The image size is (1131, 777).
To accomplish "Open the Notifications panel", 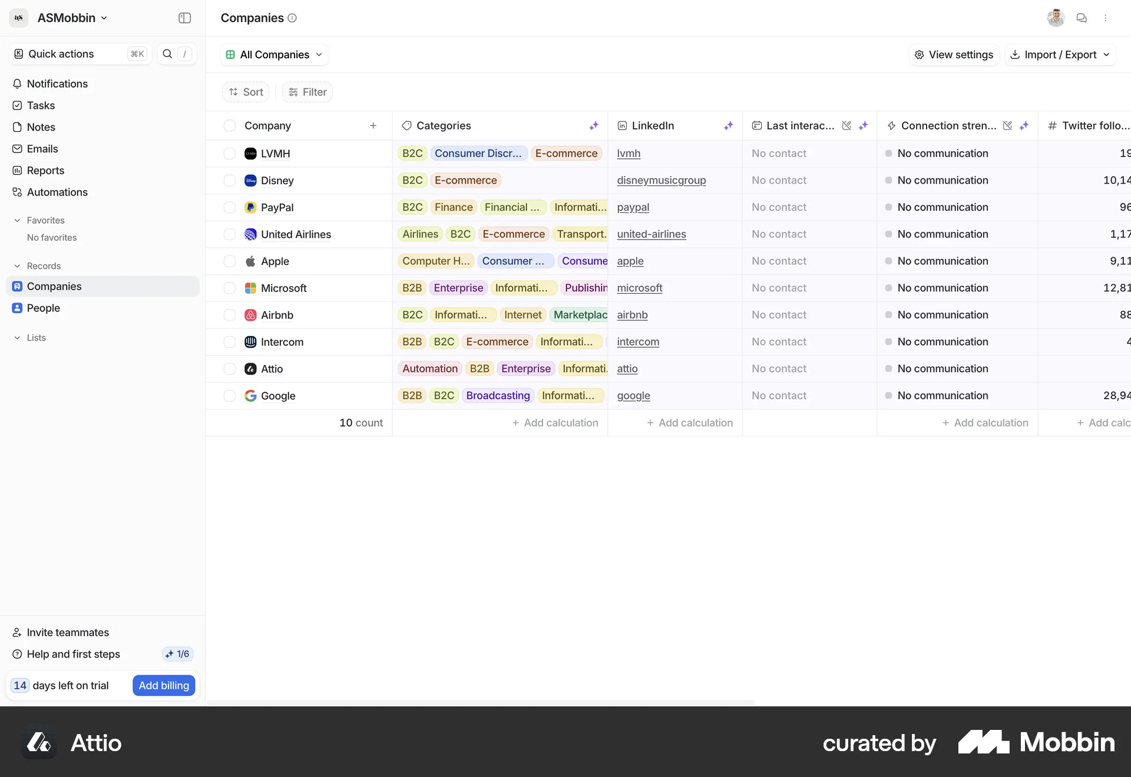I will (x=57, y=84).
